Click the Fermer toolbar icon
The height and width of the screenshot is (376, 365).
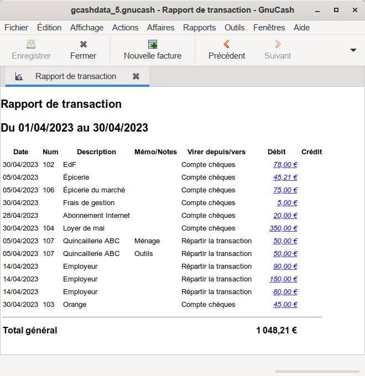[83, 44]
